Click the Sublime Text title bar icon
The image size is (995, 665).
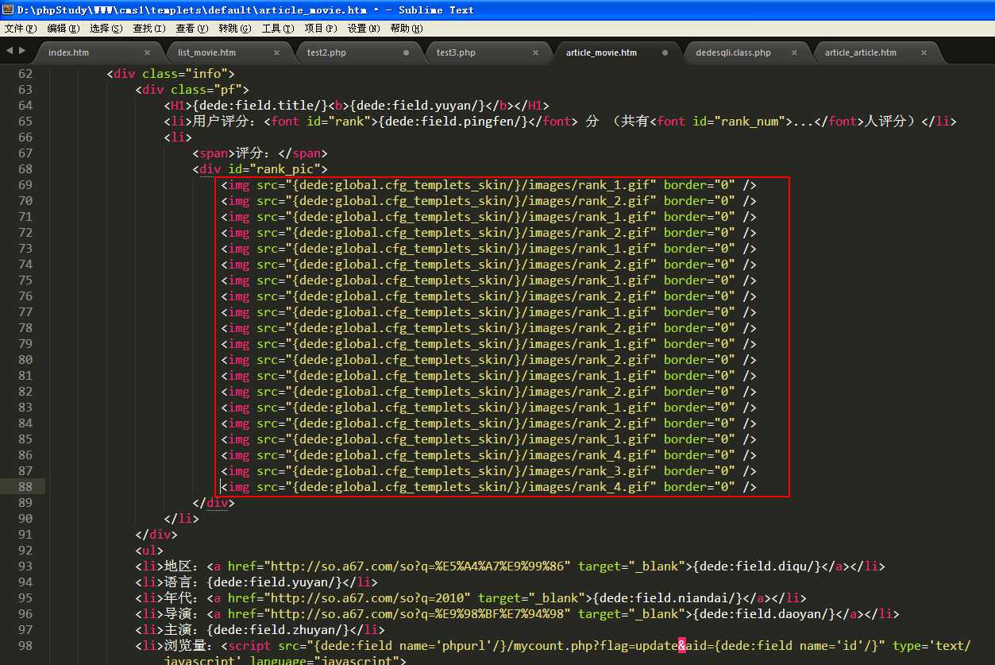point(9,10)
